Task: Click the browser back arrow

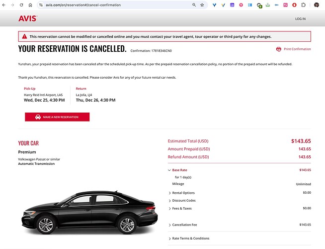Action: (x=4, y=5)
